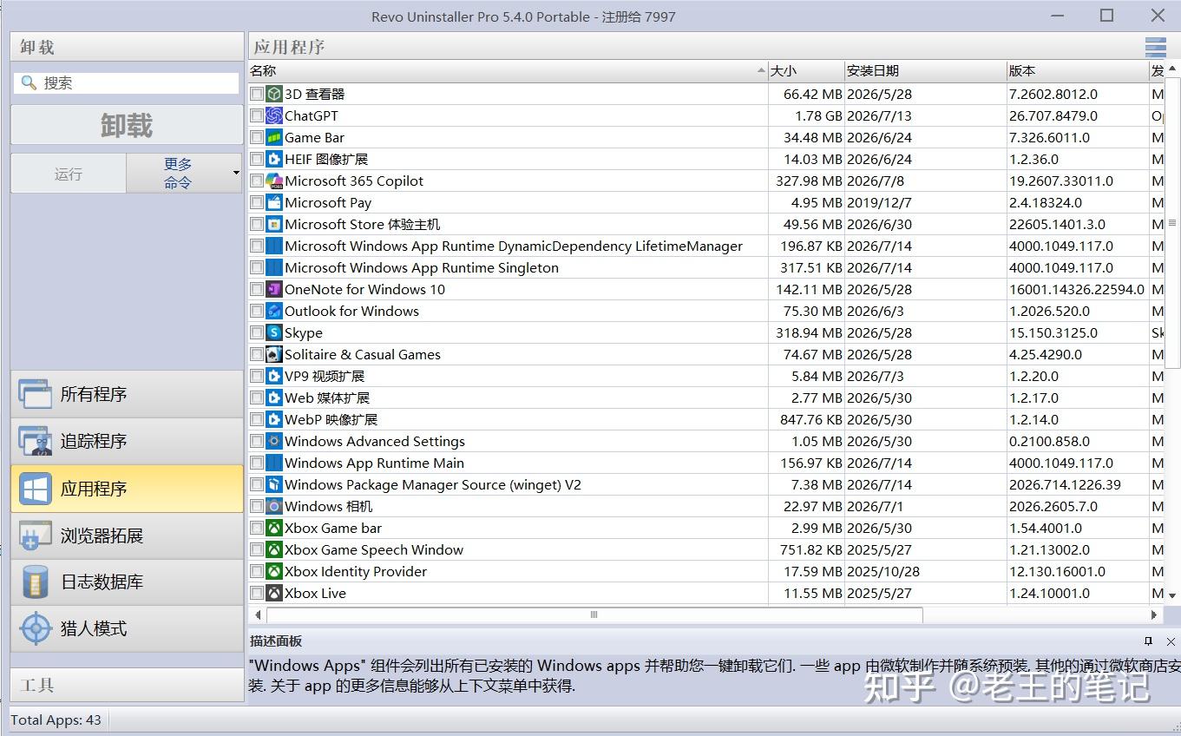The image size is (1181, 736).
Task: Sort by the 版本 column header
Action: pos(1077,70)
